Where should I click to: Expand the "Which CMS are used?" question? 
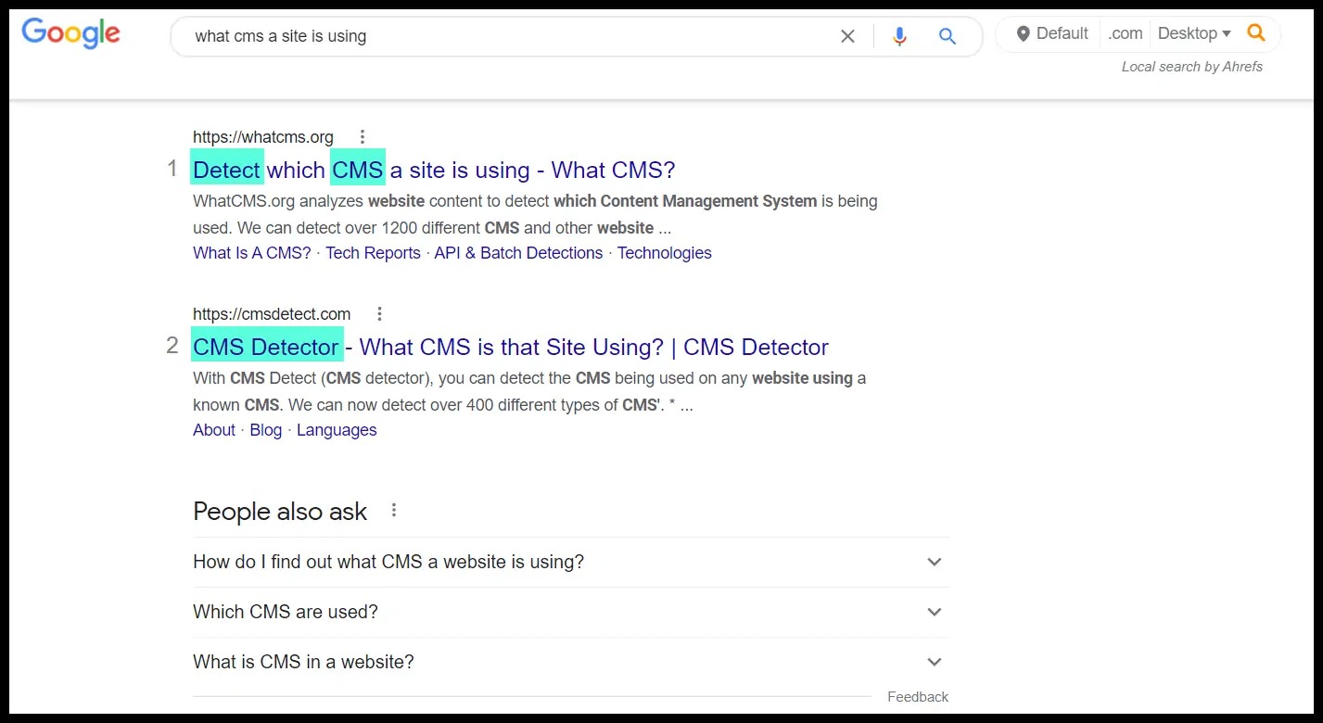pyautogui.click(x=935, y=612)
